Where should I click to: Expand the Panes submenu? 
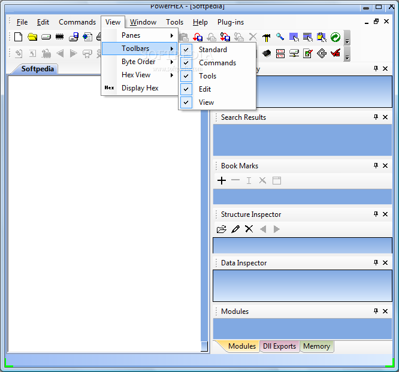(x=139, y=35)
